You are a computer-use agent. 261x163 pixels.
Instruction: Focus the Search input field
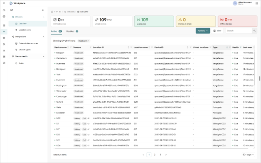239,31
